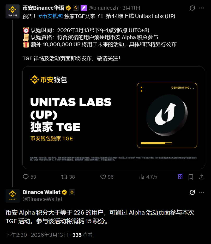This screenshot has width=211, height=244.
Task: Open more options menu on Binance Wallet reply
Action: (202, 192)
